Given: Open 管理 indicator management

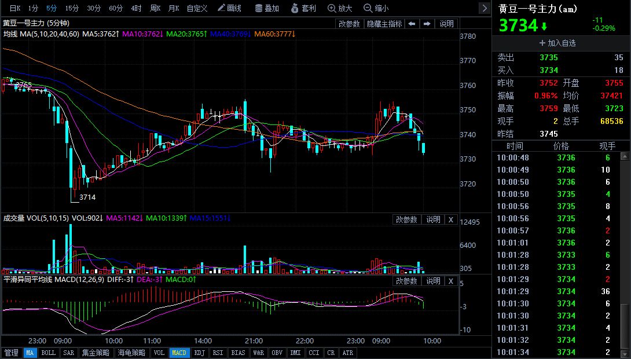Looking at the screenshot, I should (x=12, y=353).
